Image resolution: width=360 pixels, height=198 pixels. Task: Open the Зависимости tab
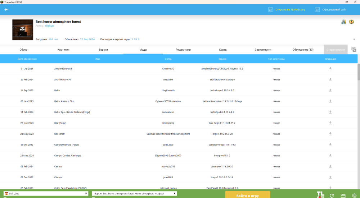263,50
